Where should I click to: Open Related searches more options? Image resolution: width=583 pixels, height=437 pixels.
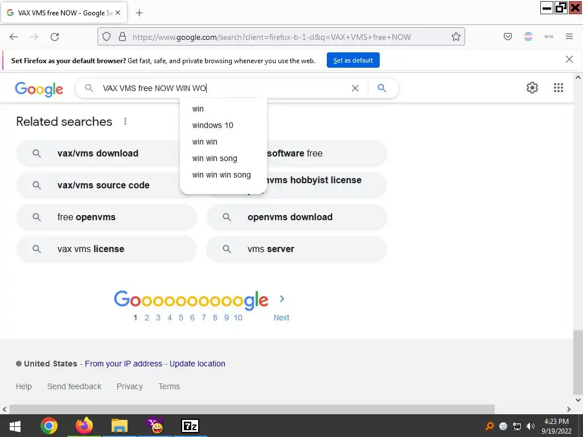click(x=125, y=122)
